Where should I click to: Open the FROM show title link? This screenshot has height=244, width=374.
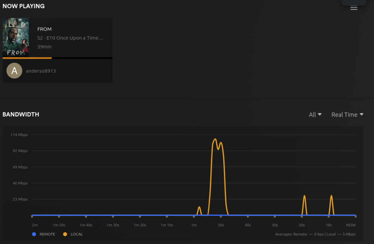click(x=45, y=29)
